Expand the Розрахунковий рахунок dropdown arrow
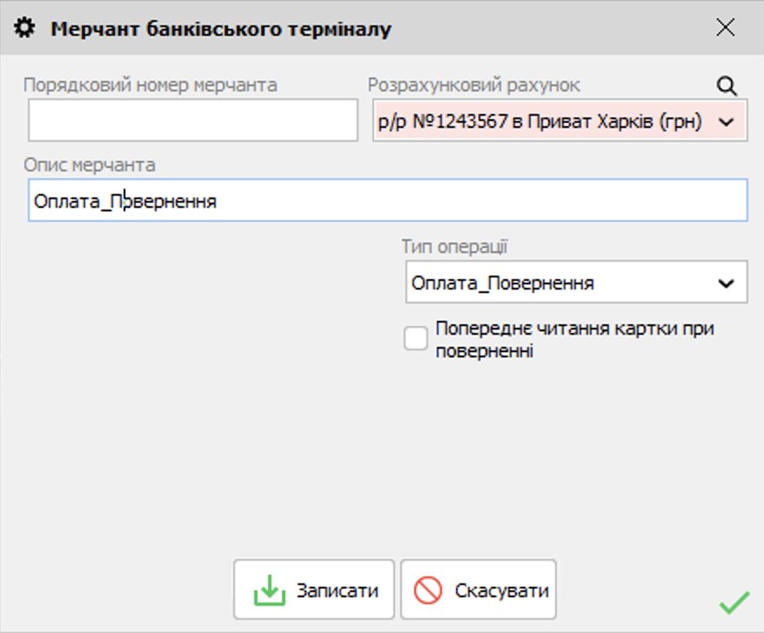Image resolution: width=764 pixels, height=633 pixels. 727,123
